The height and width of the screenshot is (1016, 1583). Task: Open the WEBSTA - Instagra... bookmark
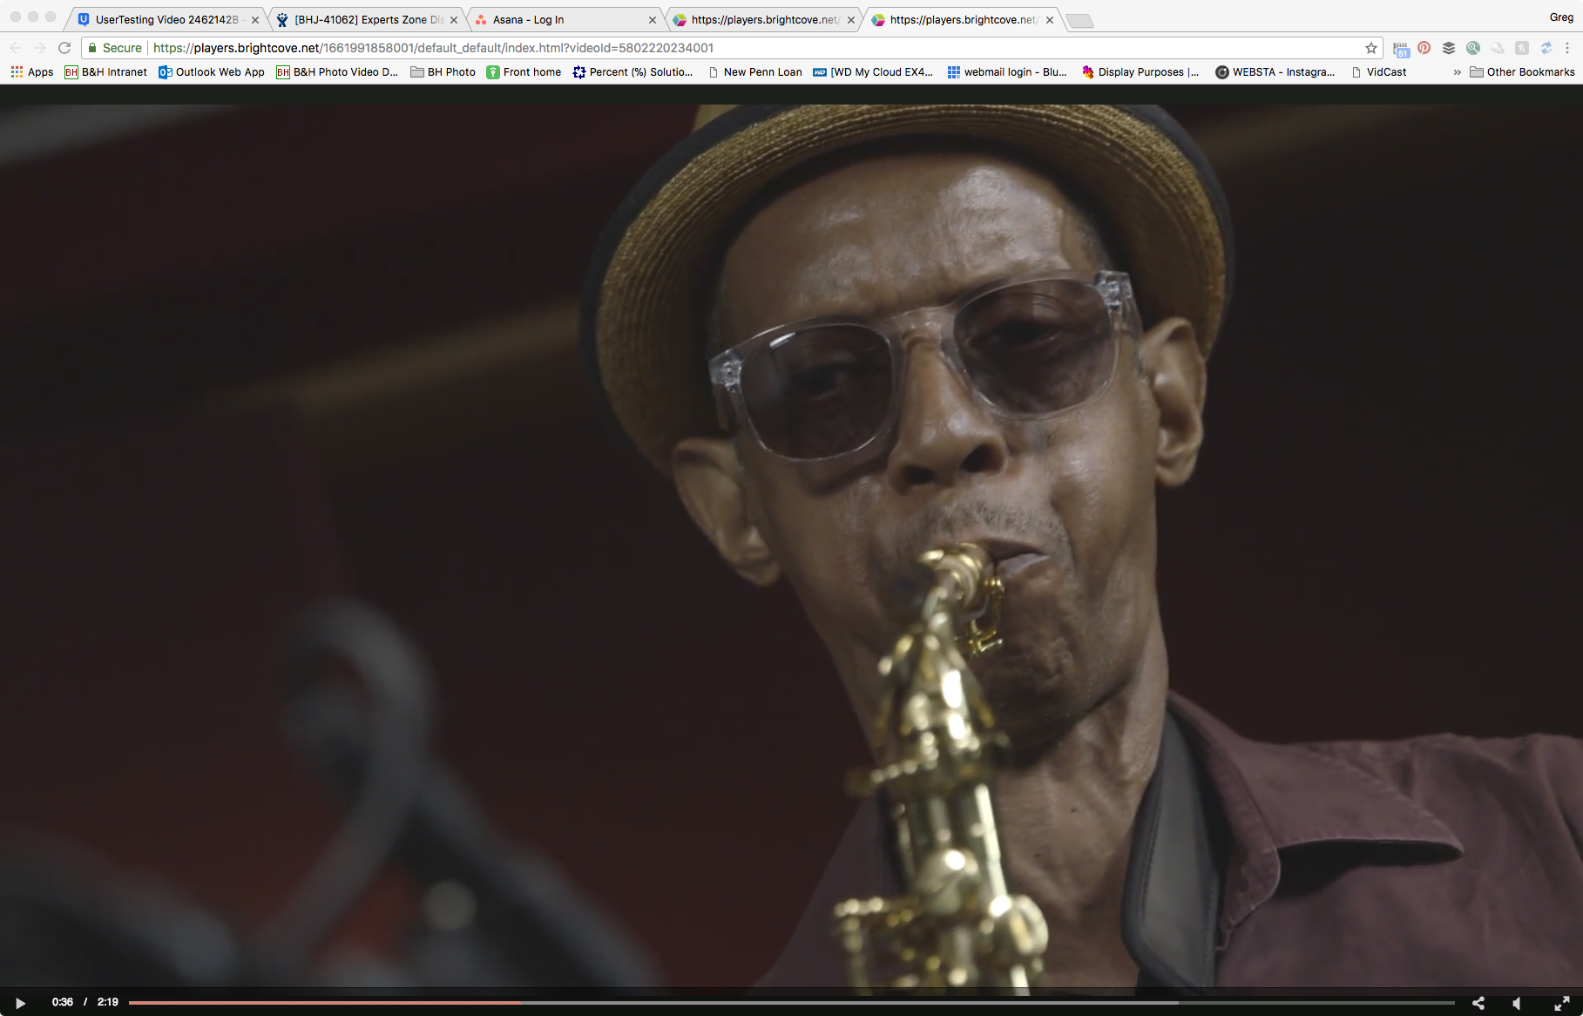[x=1275, y=72]
